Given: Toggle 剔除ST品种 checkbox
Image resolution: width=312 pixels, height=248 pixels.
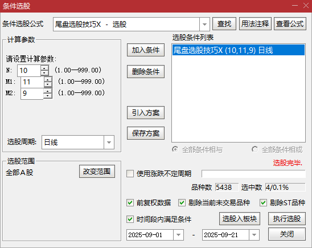Looking at the screenshot, I should [x=263, y=203].
